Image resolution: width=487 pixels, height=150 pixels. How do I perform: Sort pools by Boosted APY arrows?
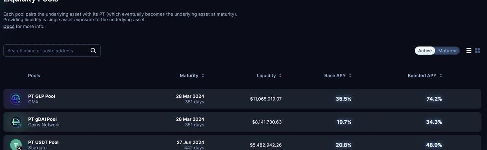tap(441, 76)
